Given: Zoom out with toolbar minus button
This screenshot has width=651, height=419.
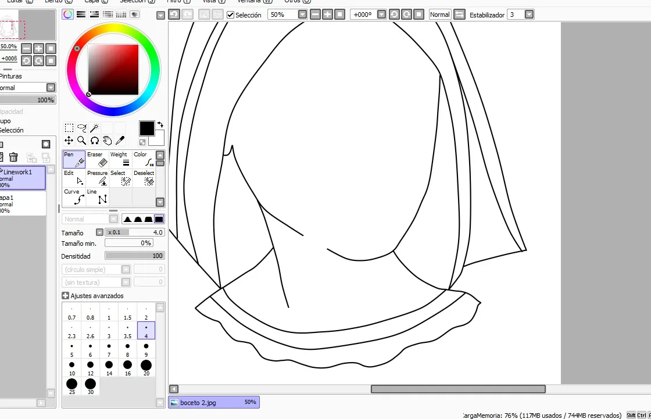Looking at the screenshot, I should pos(315,15).
